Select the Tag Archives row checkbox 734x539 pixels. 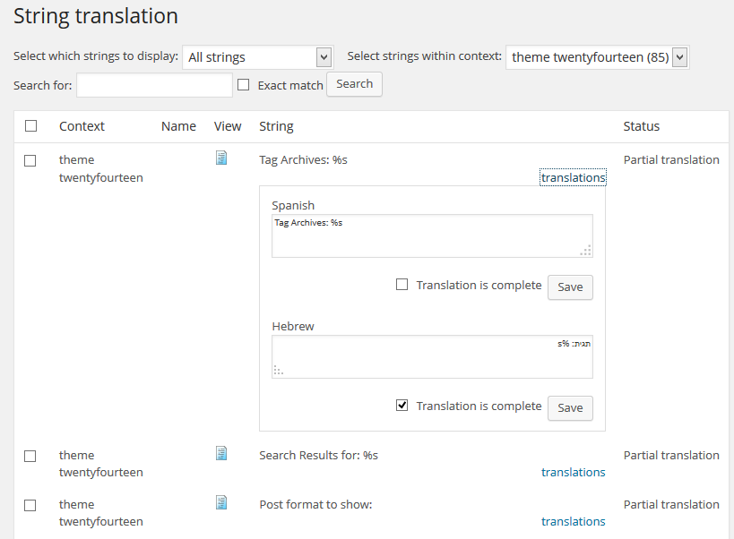[30, 161]
